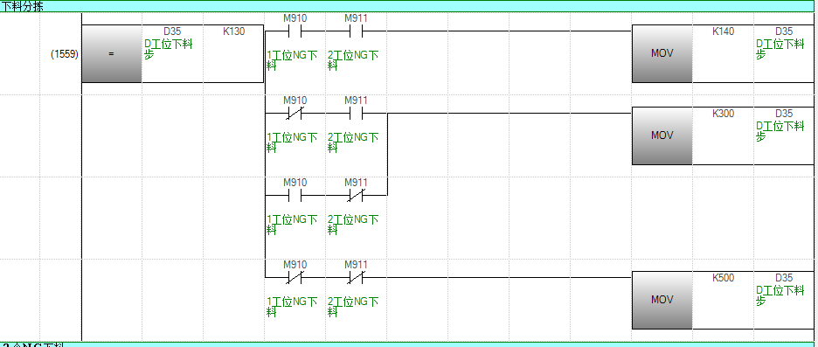Click M910 normally-closed contact in bottom row
Viewport: 818px width, 347px height.
pos(295,278)
